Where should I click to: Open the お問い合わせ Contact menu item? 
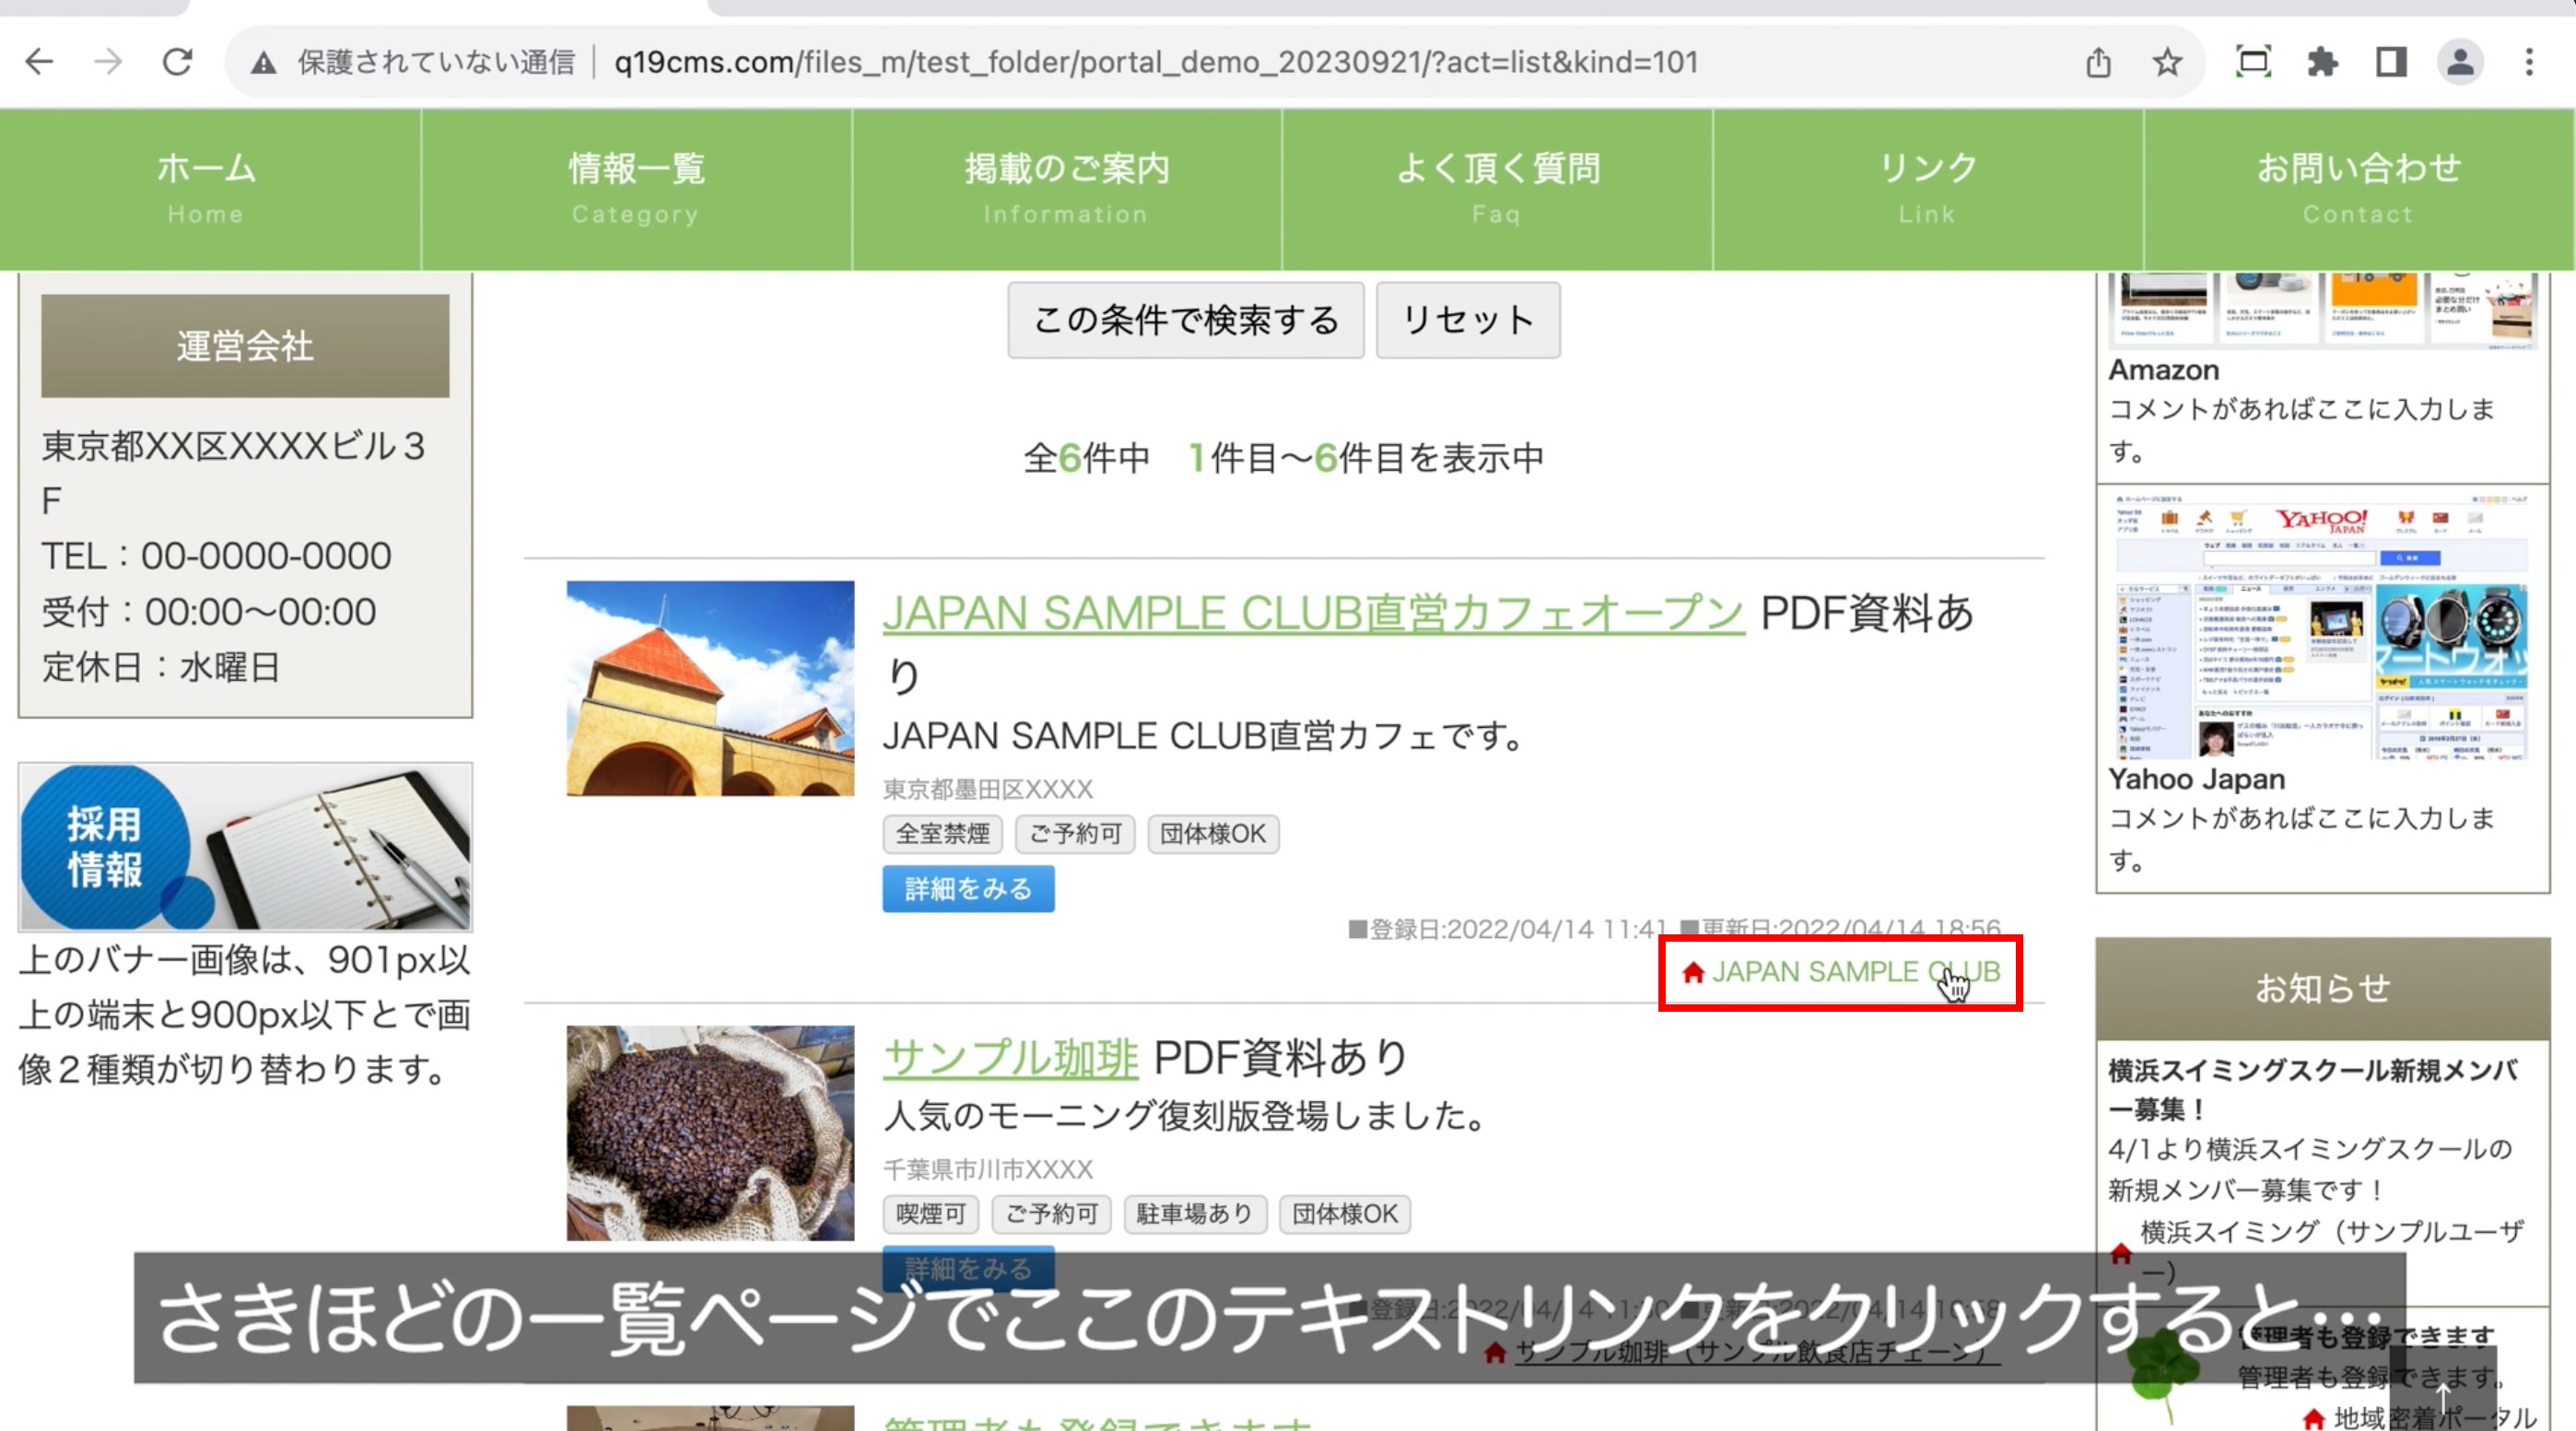pos(2359,189)
